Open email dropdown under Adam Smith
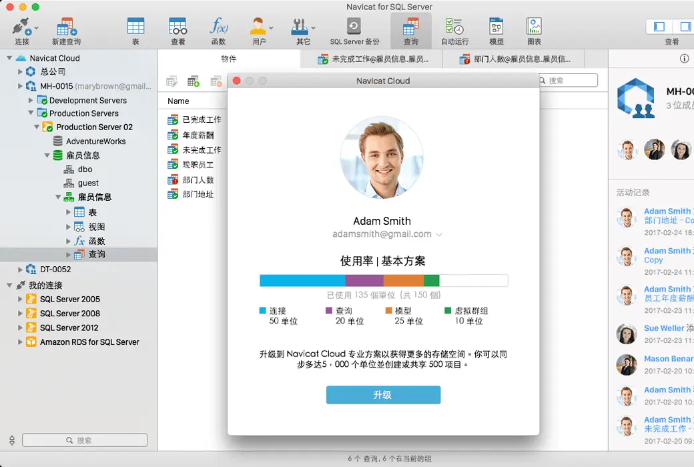 pyautogui.click(x=439, y=235)
